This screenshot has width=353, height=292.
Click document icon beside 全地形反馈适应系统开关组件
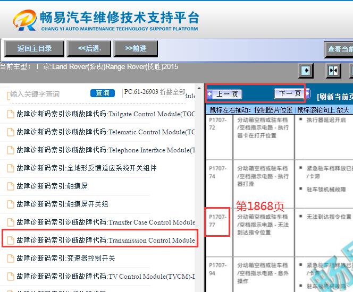pos(10,168)
